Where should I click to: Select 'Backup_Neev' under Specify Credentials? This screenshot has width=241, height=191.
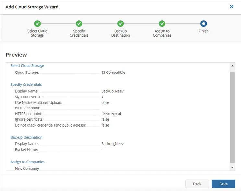point(112,91)
